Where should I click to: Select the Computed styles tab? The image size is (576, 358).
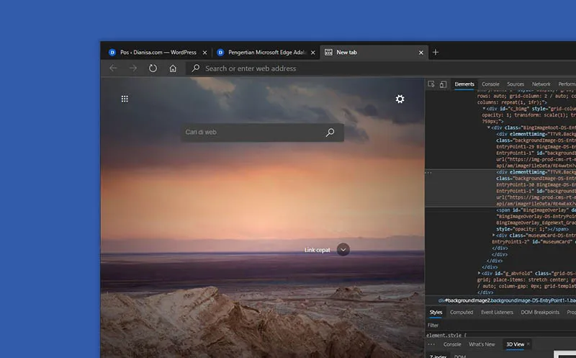tap(462, 312)
